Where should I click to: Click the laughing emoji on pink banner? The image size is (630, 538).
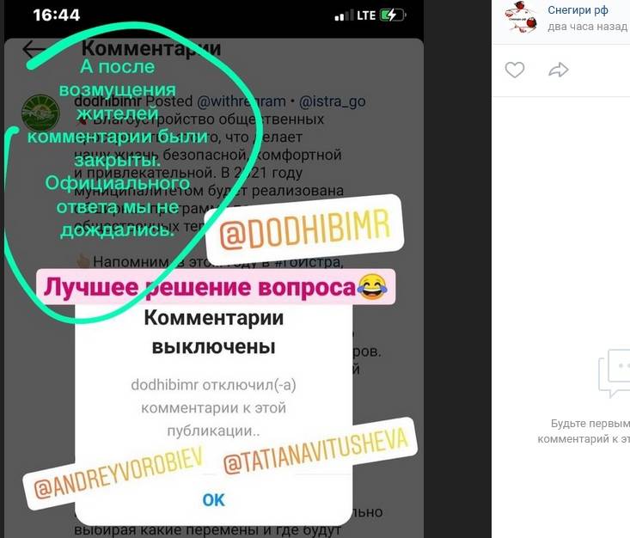click(372, 287)
